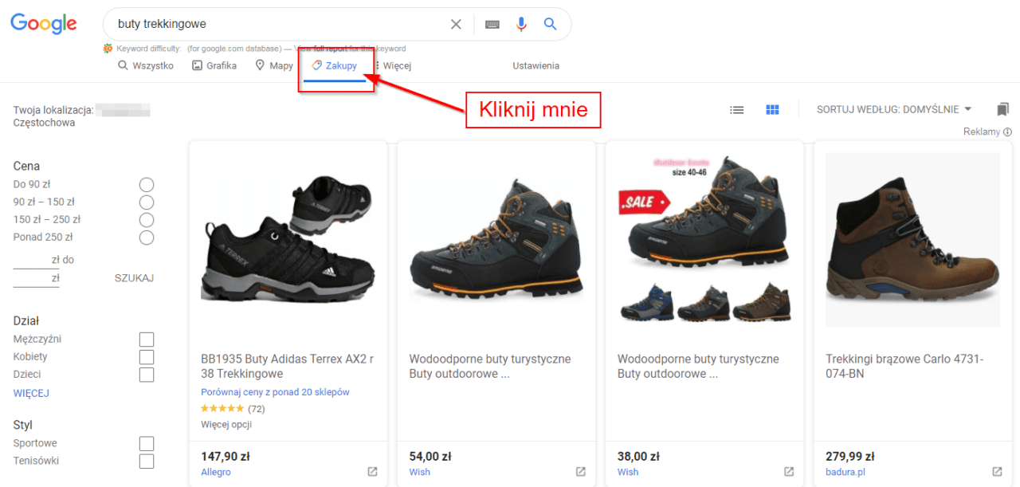Check the Kobiety department box
This screenshot has height=487, width=1020.
(147, 357)
